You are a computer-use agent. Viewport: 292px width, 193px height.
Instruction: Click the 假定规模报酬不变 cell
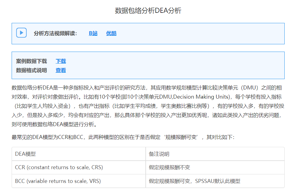point(215,167)
